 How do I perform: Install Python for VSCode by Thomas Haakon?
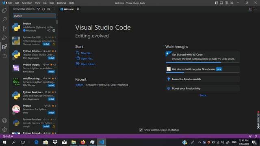[46, 44]
